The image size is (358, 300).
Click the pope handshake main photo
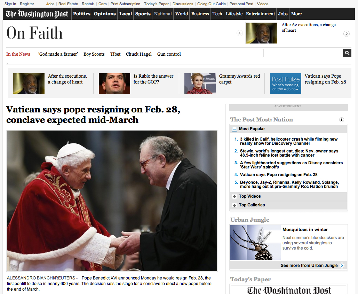(112, 201)
